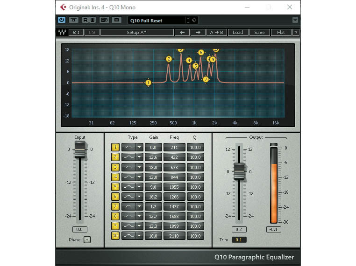Select band 6 gain value 16.2
356x266 pixels.
coord(153,197)
